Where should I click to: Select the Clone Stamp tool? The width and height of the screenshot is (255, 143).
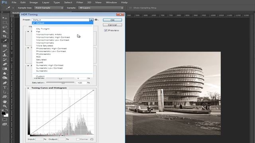point(5,55)
